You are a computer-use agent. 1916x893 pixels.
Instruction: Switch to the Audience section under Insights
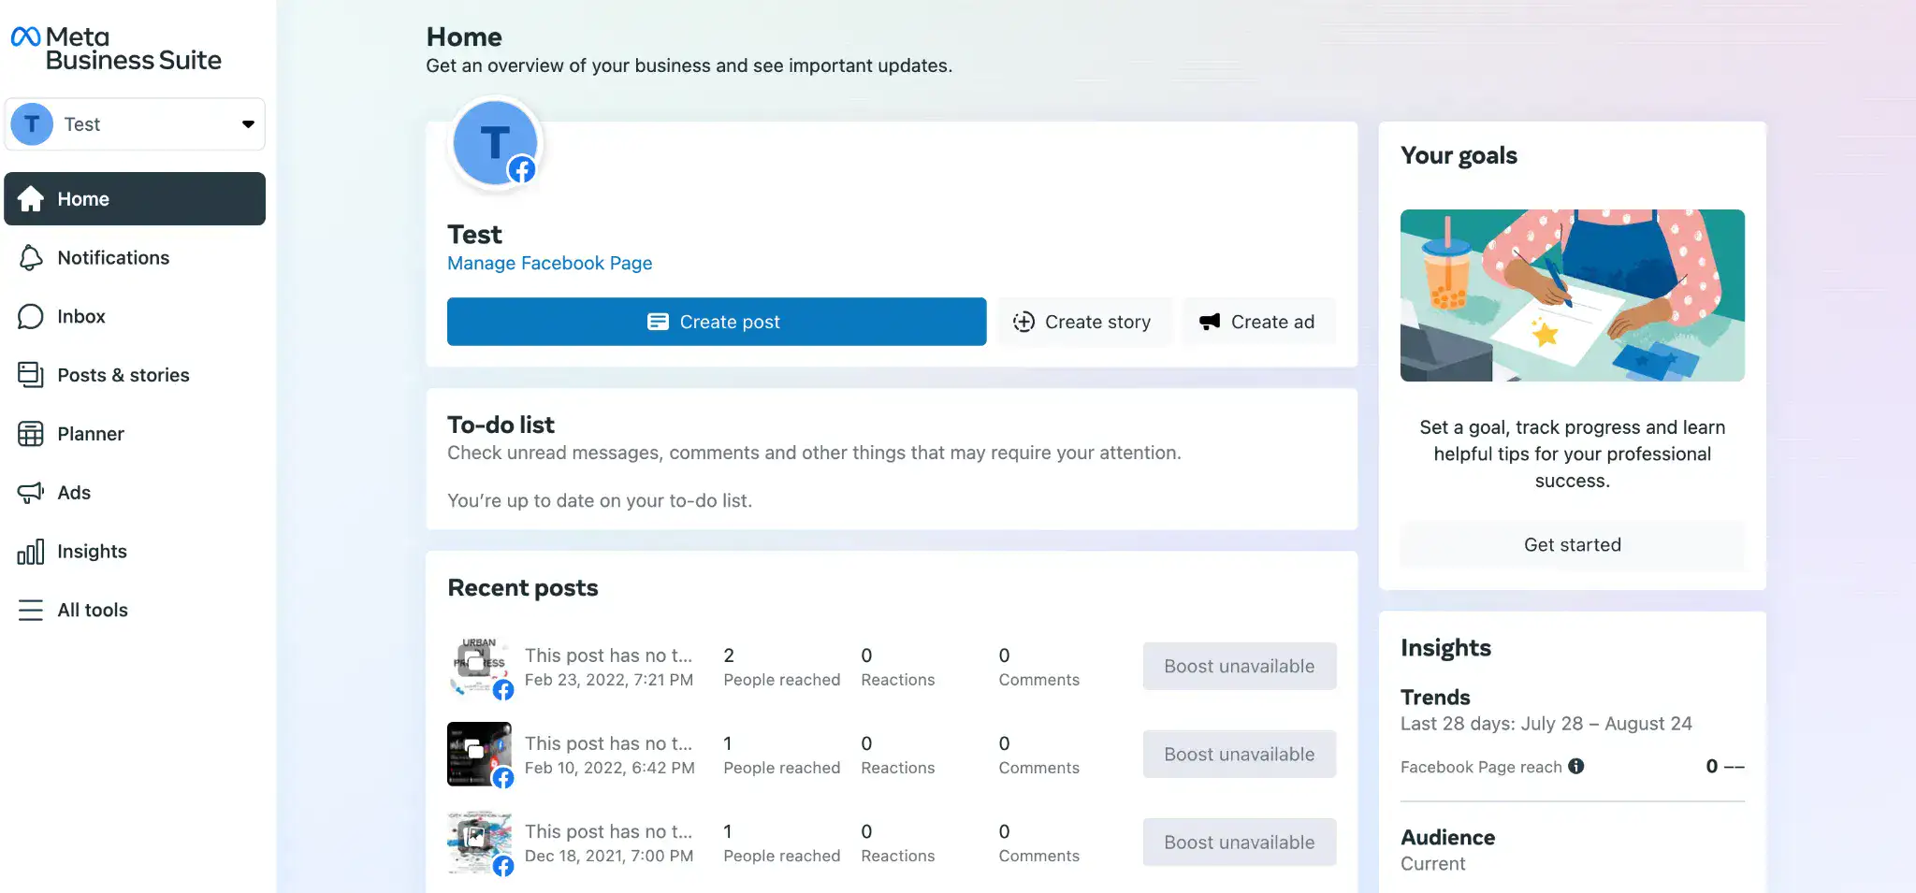pos(1447,837)
